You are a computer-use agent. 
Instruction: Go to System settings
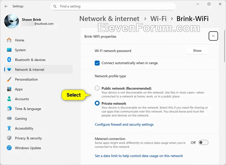[38, 50]
